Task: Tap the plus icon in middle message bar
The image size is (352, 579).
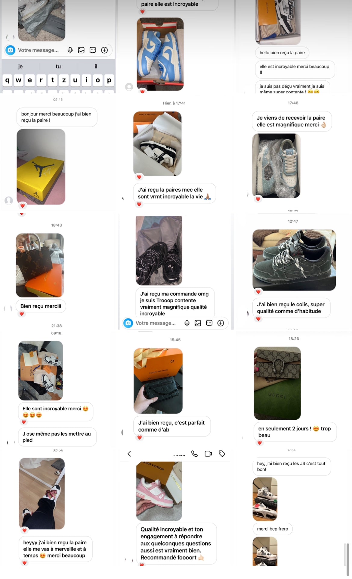Action: pos(221,323)
